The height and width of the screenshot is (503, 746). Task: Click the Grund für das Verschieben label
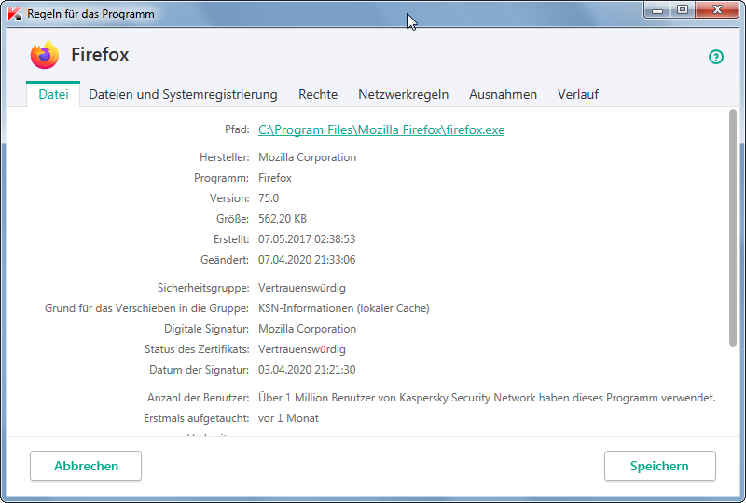146,308
